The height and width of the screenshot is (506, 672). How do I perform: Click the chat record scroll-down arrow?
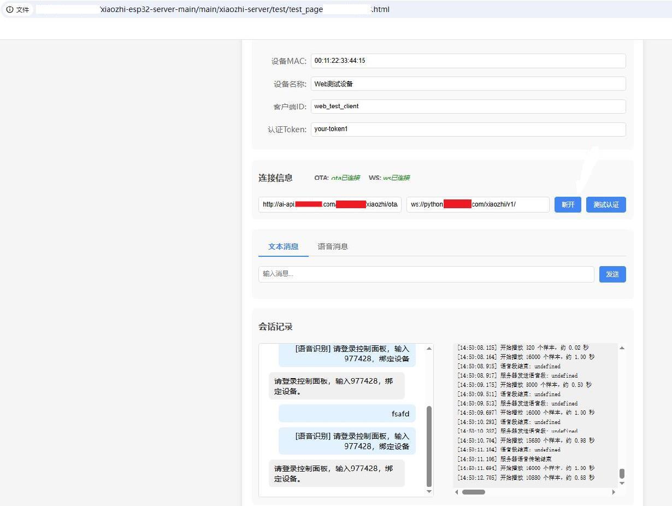[428, 491]
